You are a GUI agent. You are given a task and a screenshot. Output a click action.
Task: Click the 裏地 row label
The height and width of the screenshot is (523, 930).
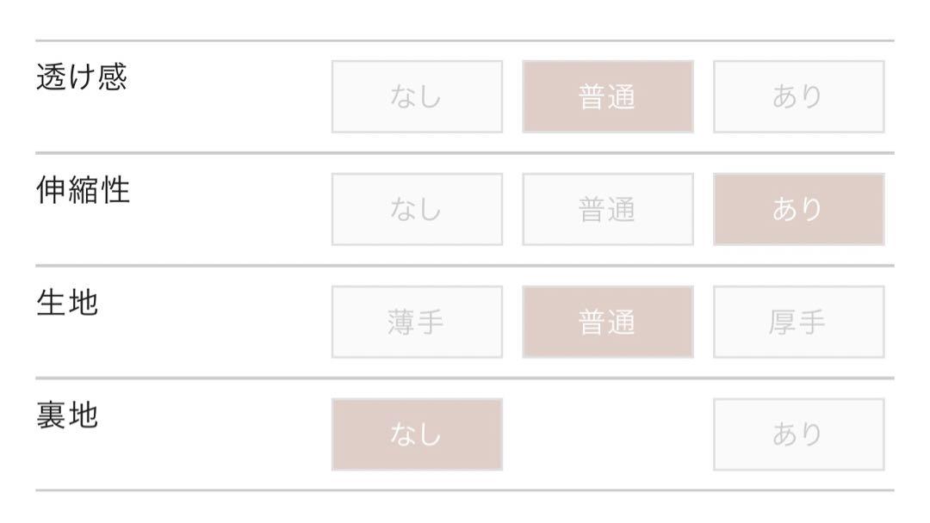(67, 415)
